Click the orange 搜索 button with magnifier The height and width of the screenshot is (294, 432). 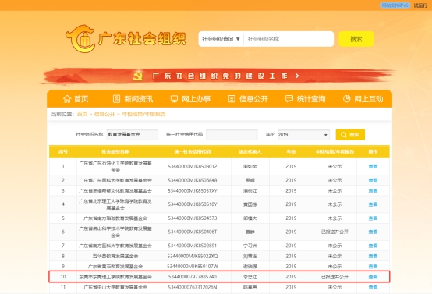[350, 134]
